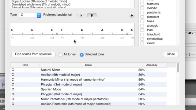Sort results by Scale column header
This screenshot has height=110, width=196.
pos(88,65)
